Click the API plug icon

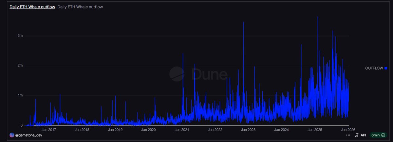click(357, 135)
